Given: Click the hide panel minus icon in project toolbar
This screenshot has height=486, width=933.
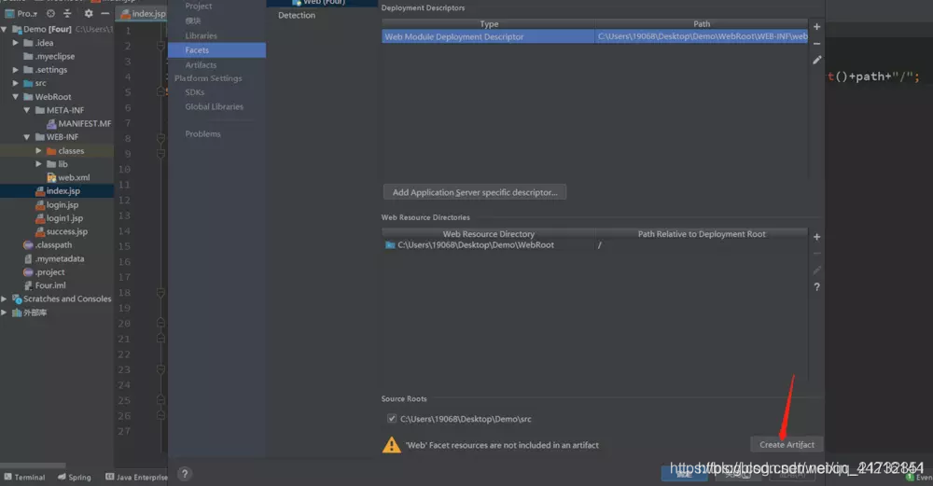Looking at the screenshot, I should (x=104, y=13).
